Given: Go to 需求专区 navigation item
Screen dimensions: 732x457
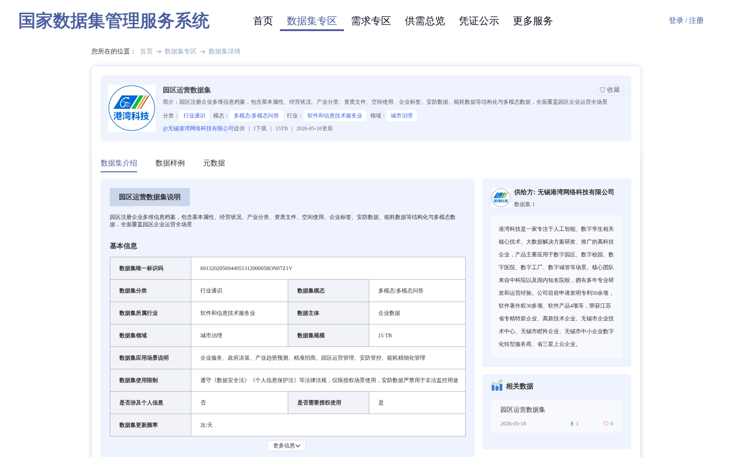Looking at the screenshot, I should click(371, 21).
